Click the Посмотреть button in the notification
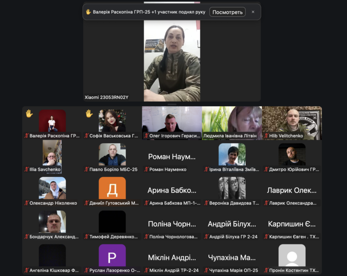The image size is (347, 276). [x=227, y=12]
